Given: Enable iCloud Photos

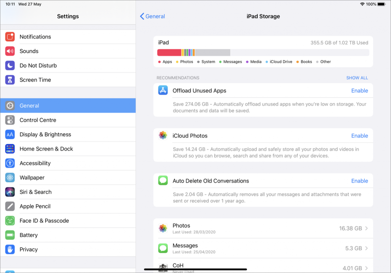Looking at the screenshot, I should [x=359, y=136].
